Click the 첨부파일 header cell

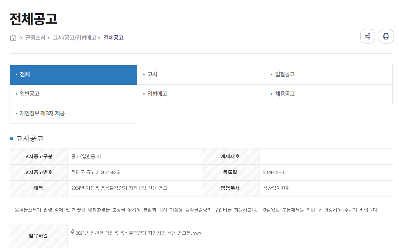click(38, 236)
